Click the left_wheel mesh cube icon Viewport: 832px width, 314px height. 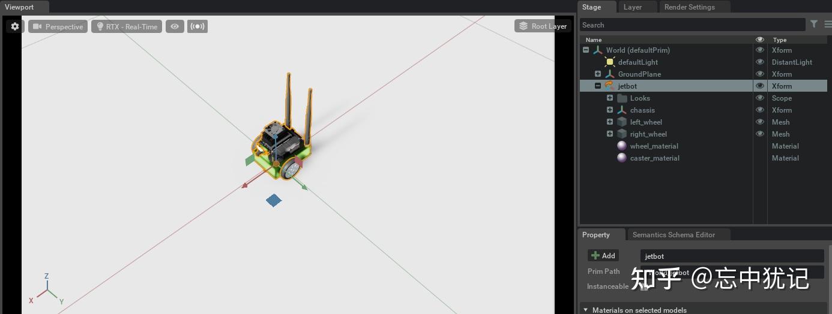pyautogui.click(x=622, y=122)
